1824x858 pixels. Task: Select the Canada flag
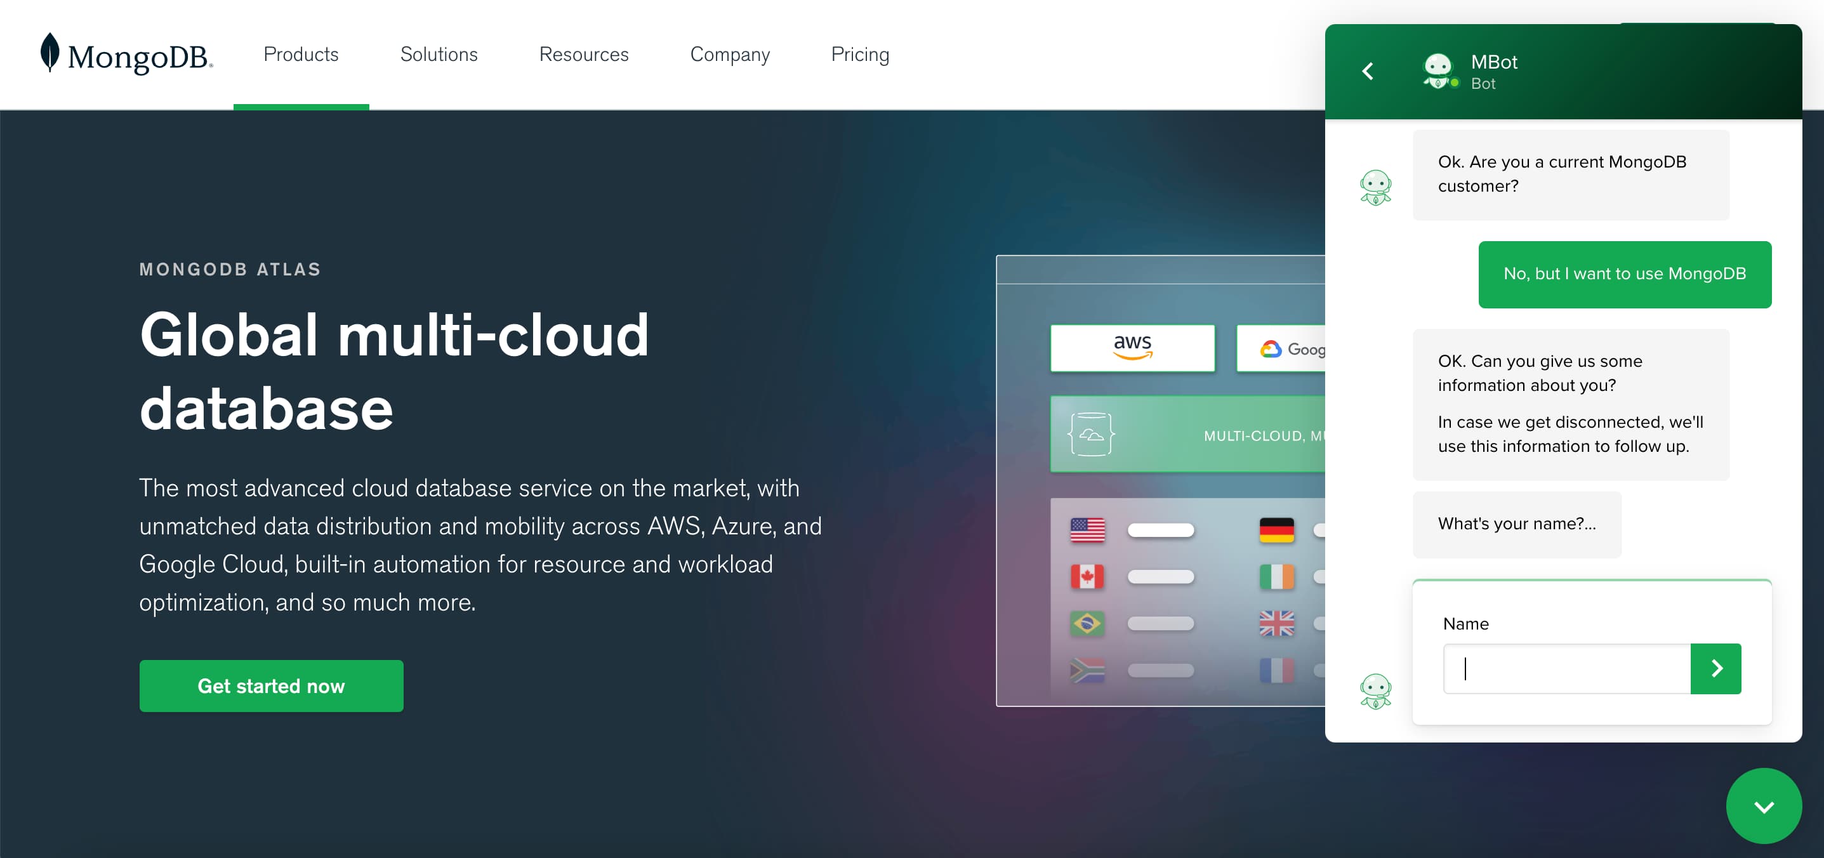coord(1087,576)
